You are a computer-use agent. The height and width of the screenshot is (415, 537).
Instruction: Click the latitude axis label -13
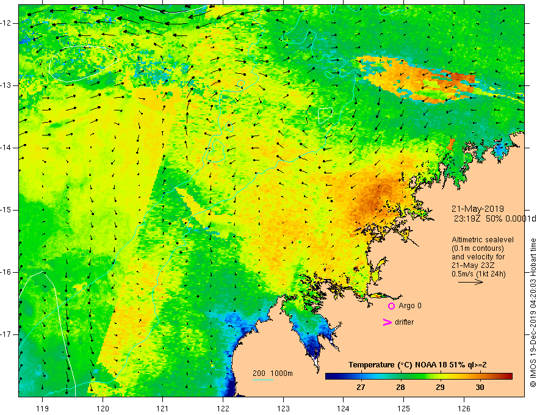point(6,85)
